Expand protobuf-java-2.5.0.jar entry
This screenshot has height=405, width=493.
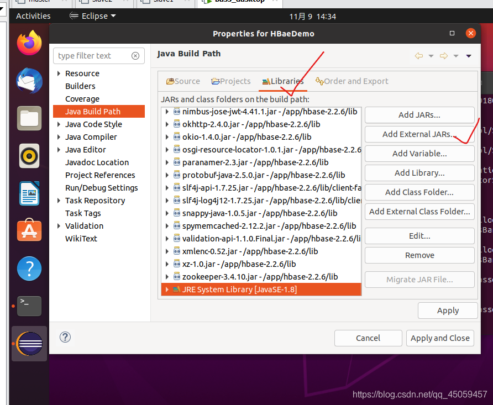click(167, 175)
